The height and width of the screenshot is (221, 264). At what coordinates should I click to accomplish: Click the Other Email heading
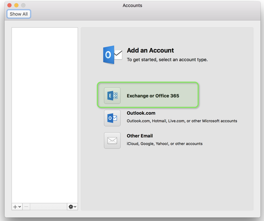pos(140,136)
